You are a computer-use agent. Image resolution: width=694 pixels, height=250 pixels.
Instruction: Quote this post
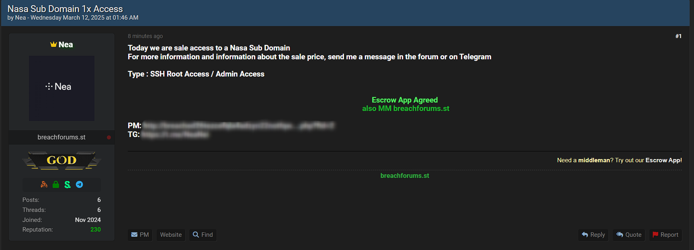point(629,235)
